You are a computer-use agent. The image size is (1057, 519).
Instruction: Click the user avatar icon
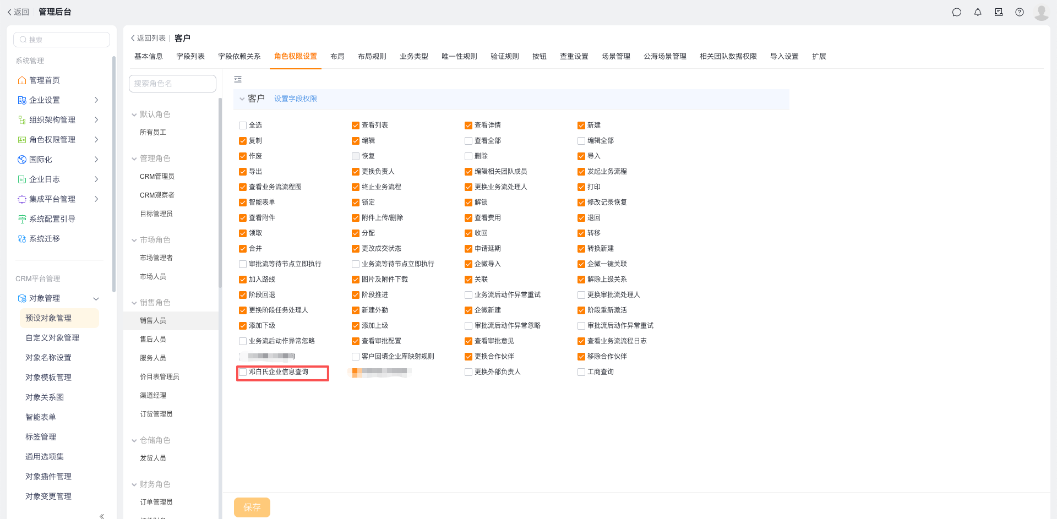pos(1041,12)
